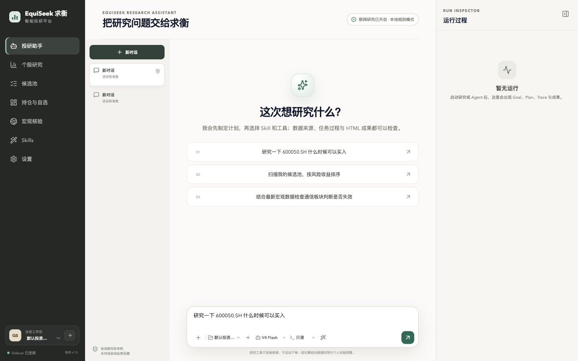Go to 个股研究 in the sidebar
578x361 pixels.
pos(43,65)
